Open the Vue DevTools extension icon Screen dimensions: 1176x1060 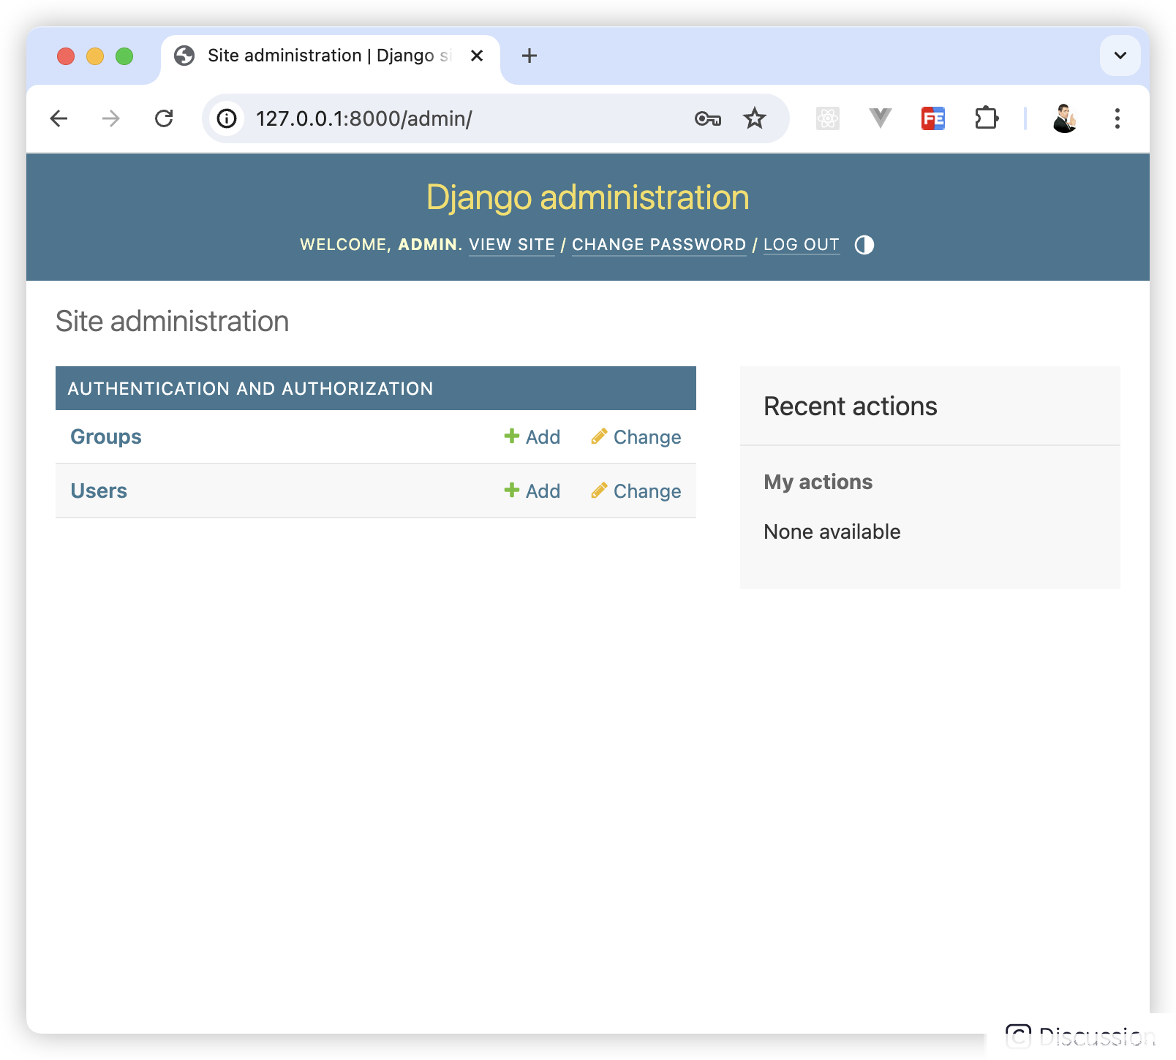click(x=880, y=118)
